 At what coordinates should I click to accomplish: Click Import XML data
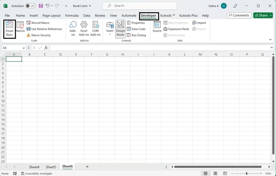click(199, 23)
